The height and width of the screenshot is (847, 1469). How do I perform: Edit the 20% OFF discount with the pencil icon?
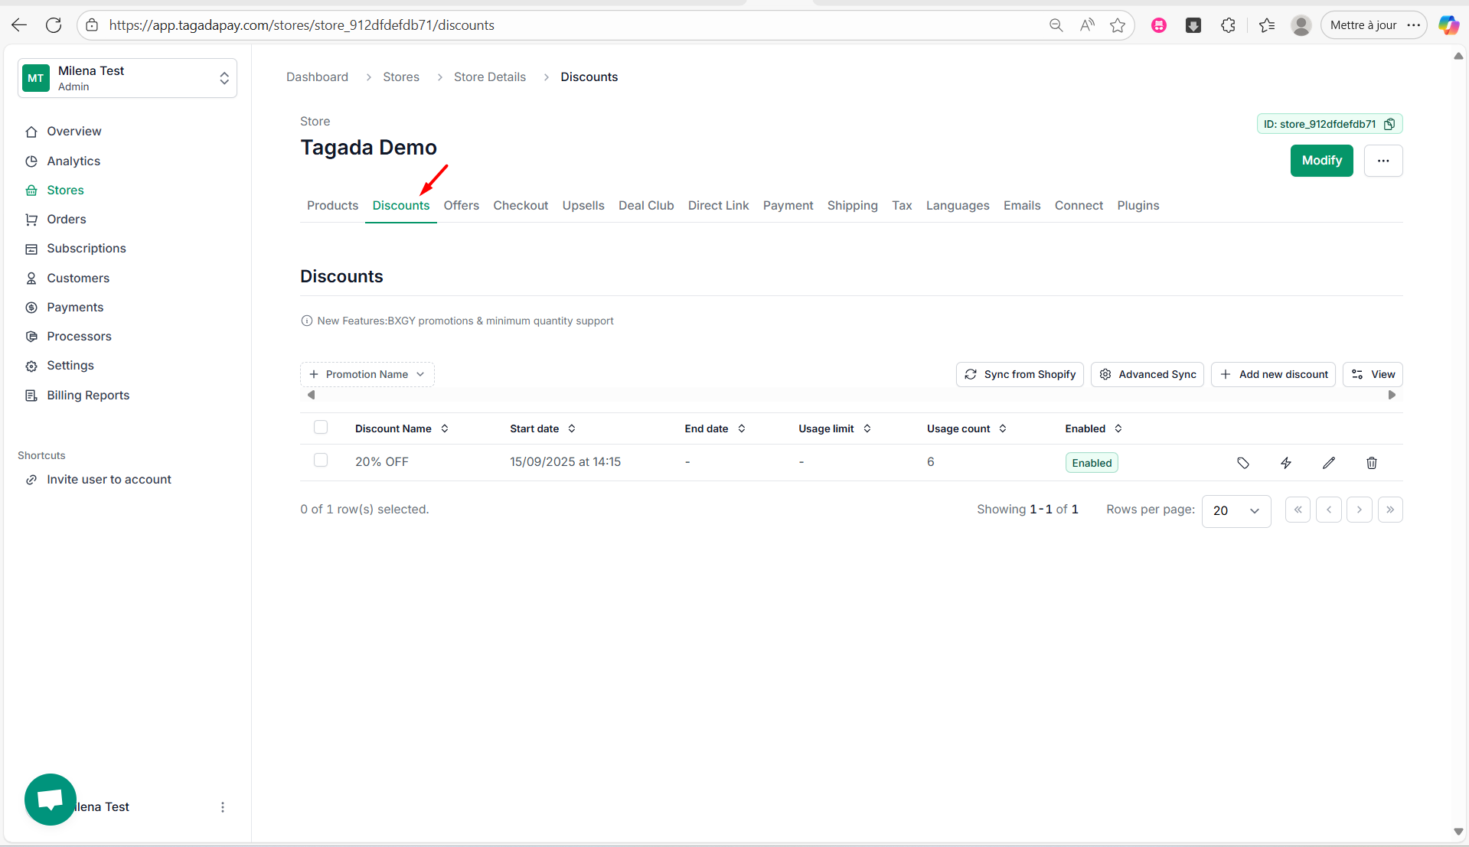tap(1329, 463)
